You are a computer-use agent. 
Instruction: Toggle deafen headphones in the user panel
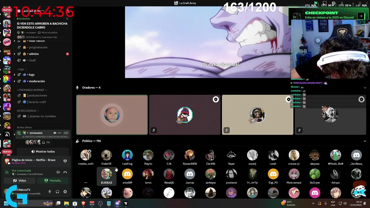tap(57, 192)
